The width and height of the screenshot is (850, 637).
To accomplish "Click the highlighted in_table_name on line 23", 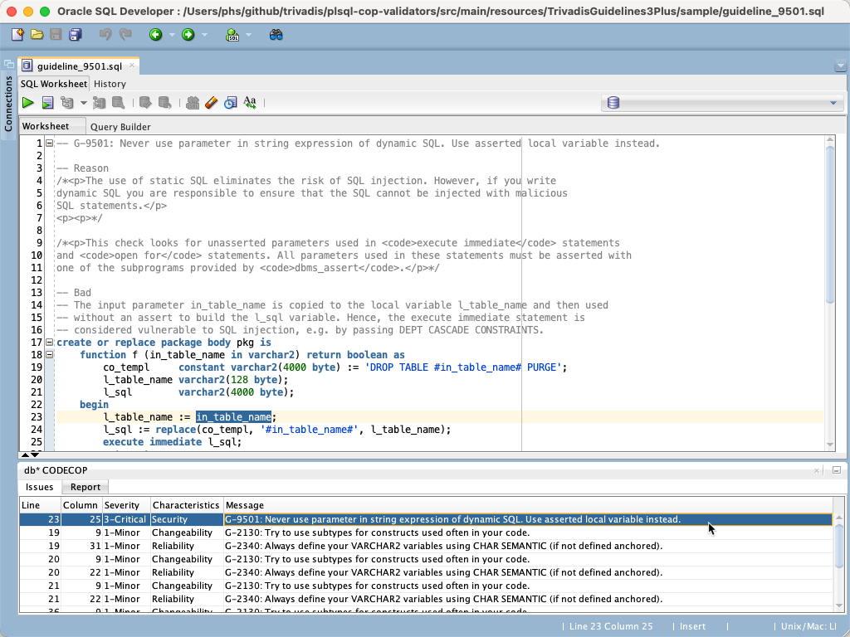I will 233,417.
